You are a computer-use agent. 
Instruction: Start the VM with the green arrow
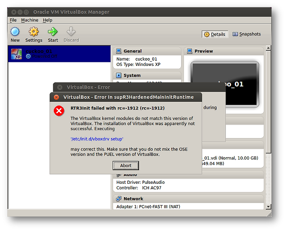[53, 32]
